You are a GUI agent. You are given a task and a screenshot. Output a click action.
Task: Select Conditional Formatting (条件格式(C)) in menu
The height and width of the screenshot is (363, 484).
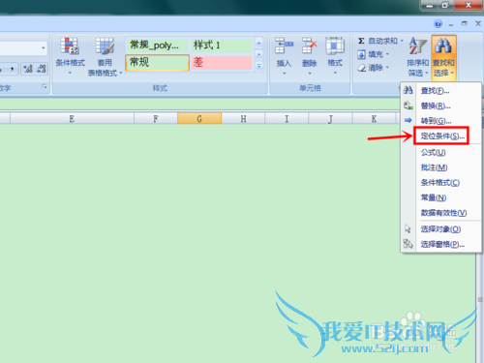tap(440, 183)
